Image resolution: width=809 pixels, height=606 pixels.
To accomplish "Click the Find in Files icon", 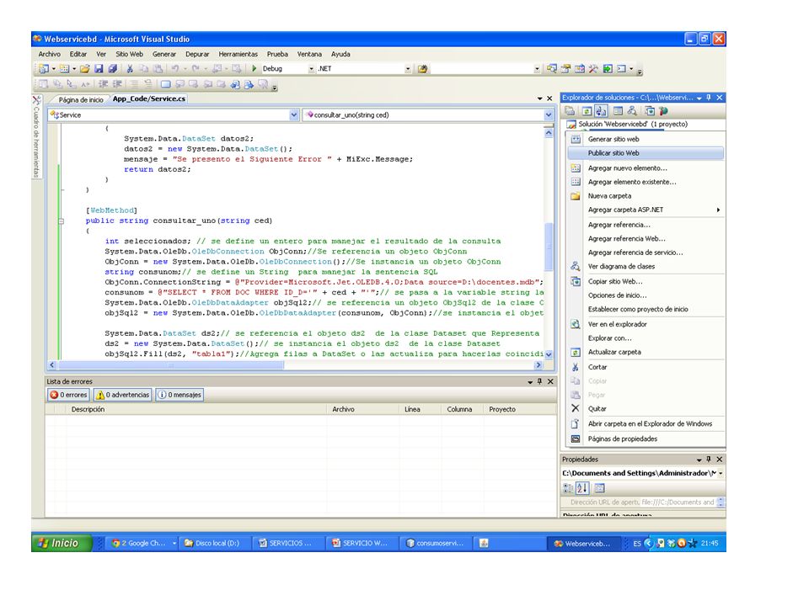I will 422,68.
